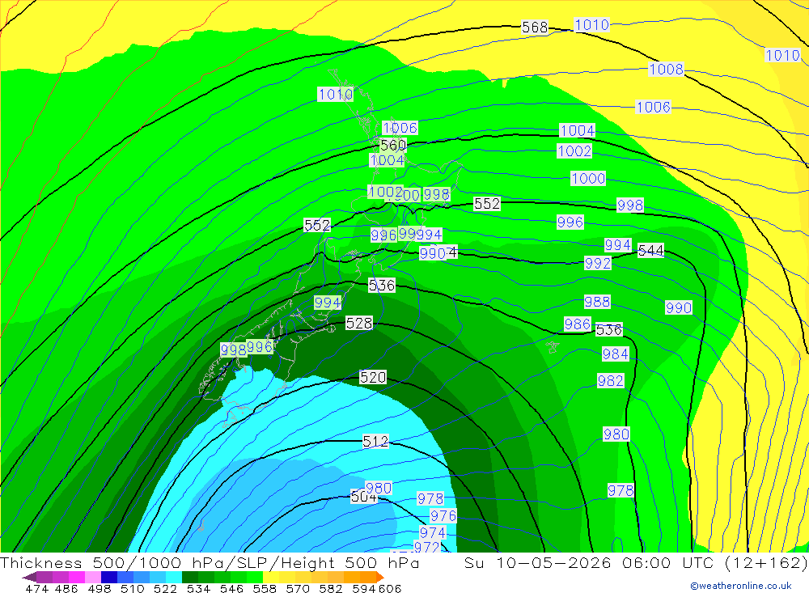Screen dimensions: 809x593
Task: Click the legend value '474'
Action: 37,588
